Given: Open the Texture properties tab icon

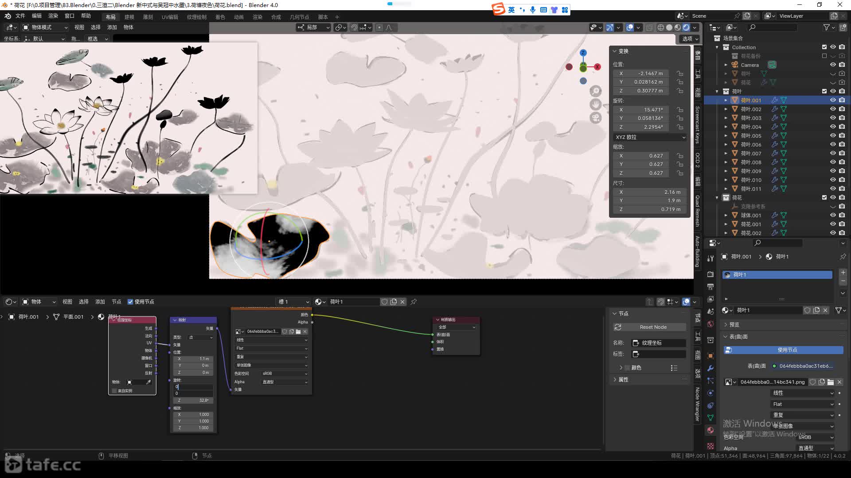Looking at the screenshot, I should coord(710,446).
